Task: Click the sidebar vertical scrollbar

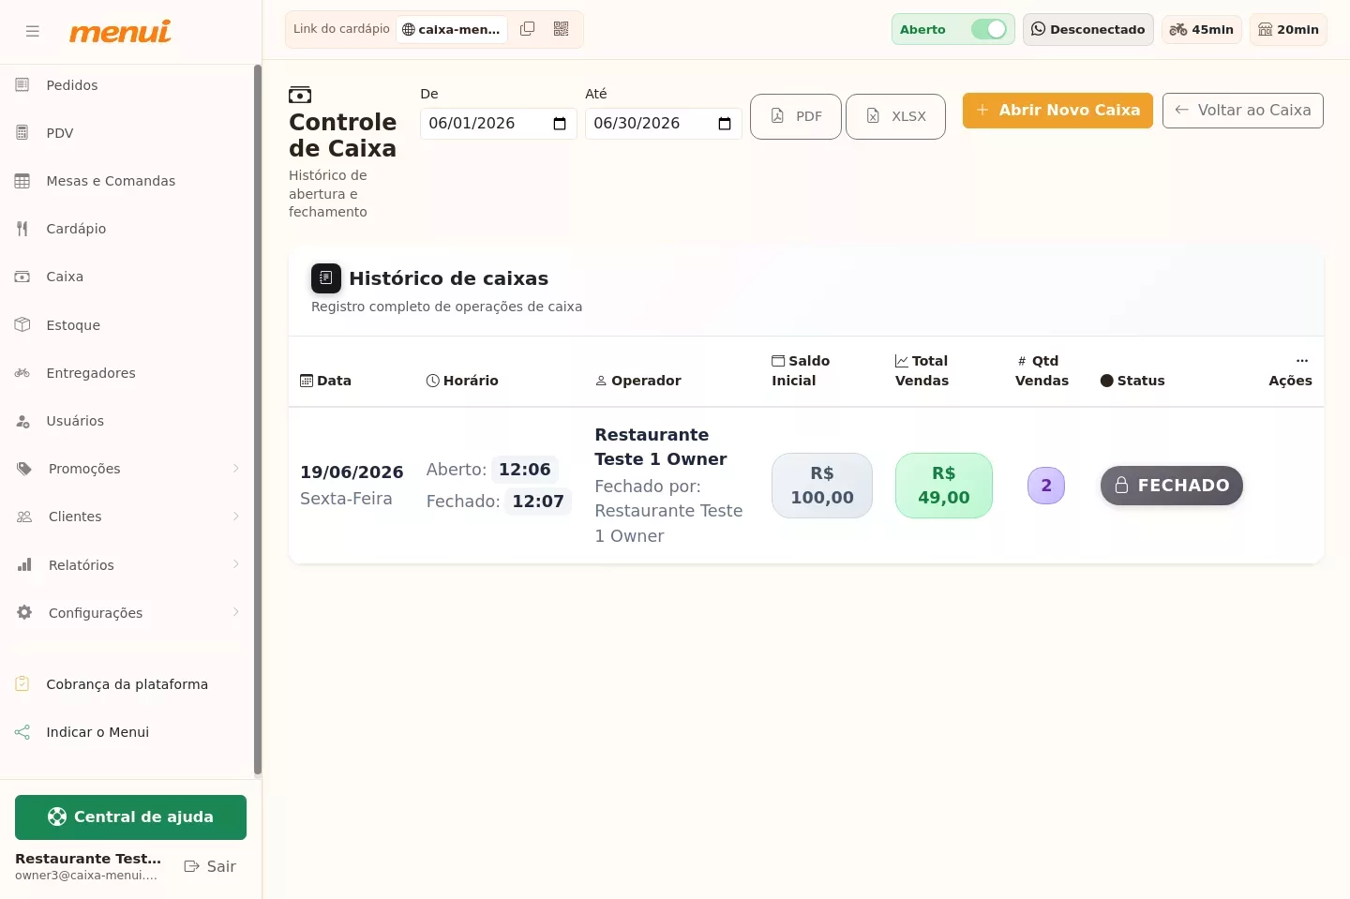Action: [258, 420]
